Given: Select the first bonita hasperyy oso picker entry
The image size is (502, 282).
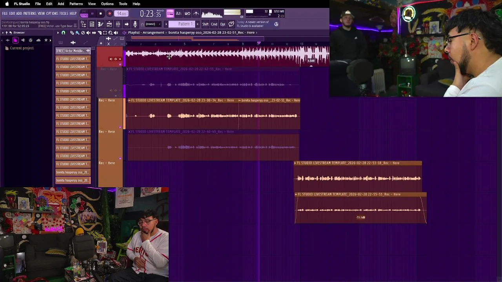Looking at the screenshot, I should coord(73,172).
